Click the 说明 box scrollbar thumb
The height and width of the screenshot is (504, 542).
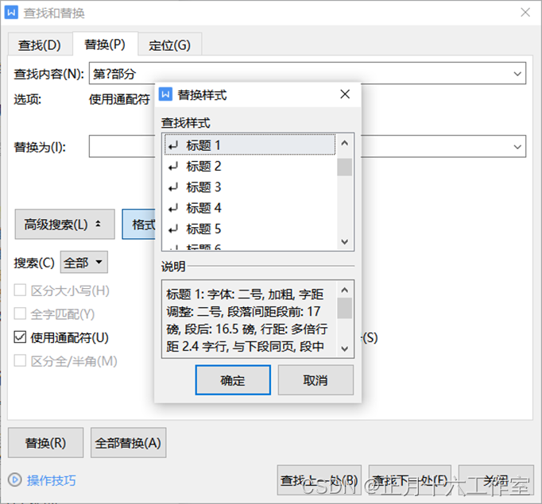click(345, 308)
